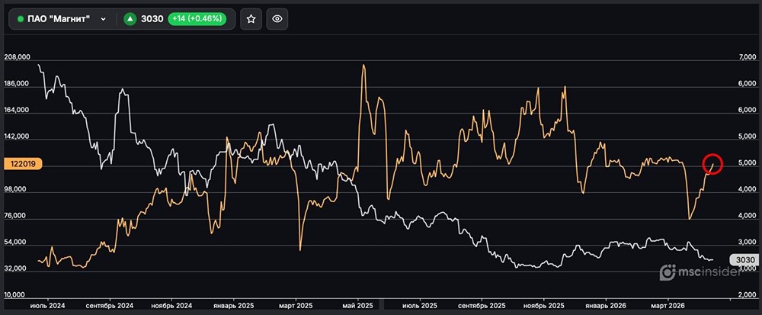Click the 7,000 right axis label
The height and width of the screenshot is (315, 762).
(747, 58)
